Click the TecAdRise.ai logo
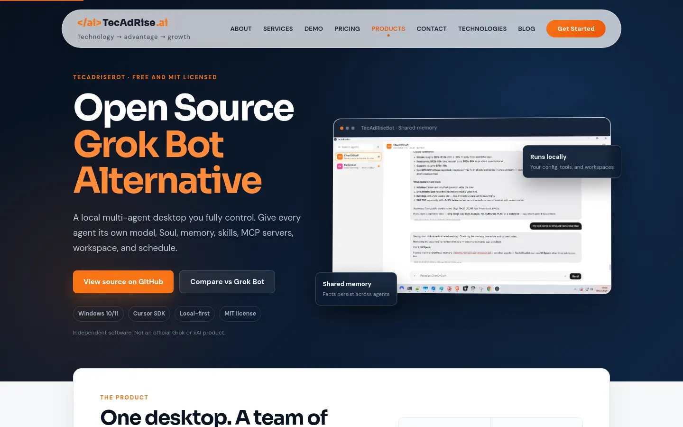The height and width of the screenshot is (427, 683). point(122,23)
